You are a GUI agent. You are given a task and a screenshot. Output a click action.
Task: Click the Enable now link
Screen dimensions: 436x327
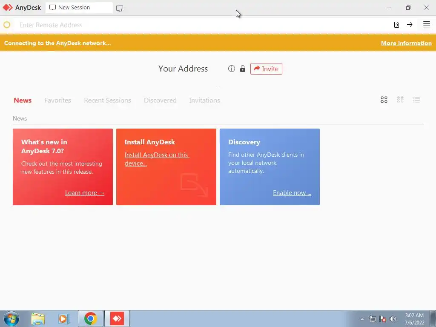(x=292, y=193)
